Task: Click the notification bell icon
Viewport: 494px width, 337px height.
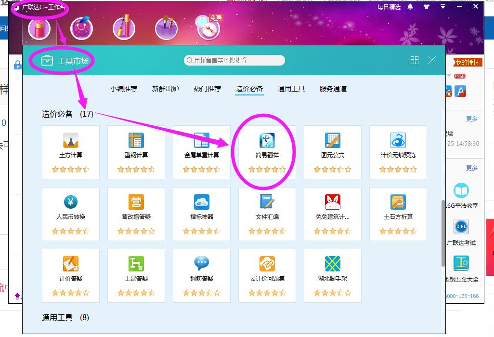Action: 410,7
